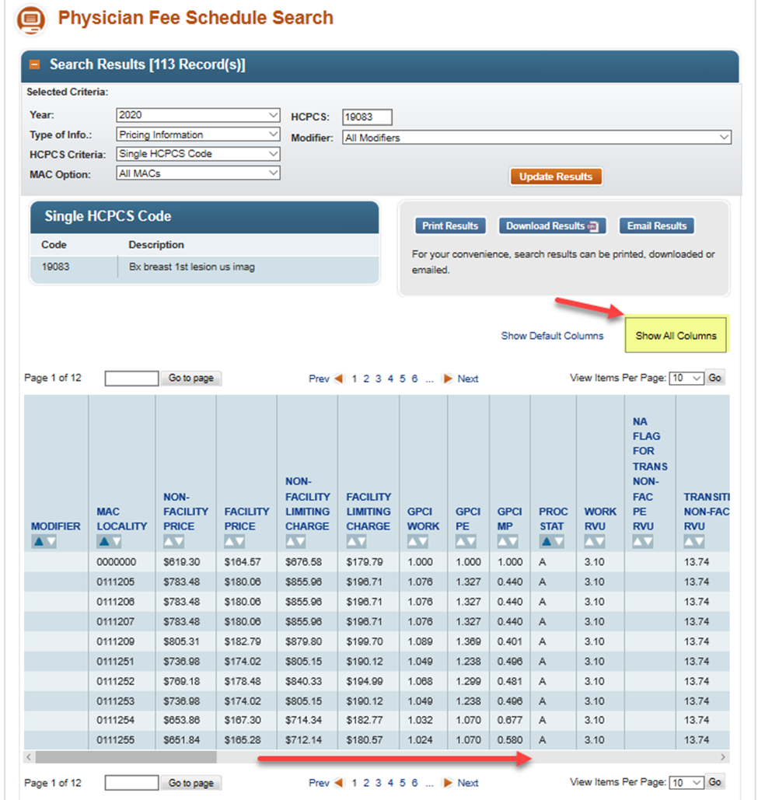Sort Modifier column descending arrow
The height and width of the screenshot is (800, 758).
[x=51, y=541]
